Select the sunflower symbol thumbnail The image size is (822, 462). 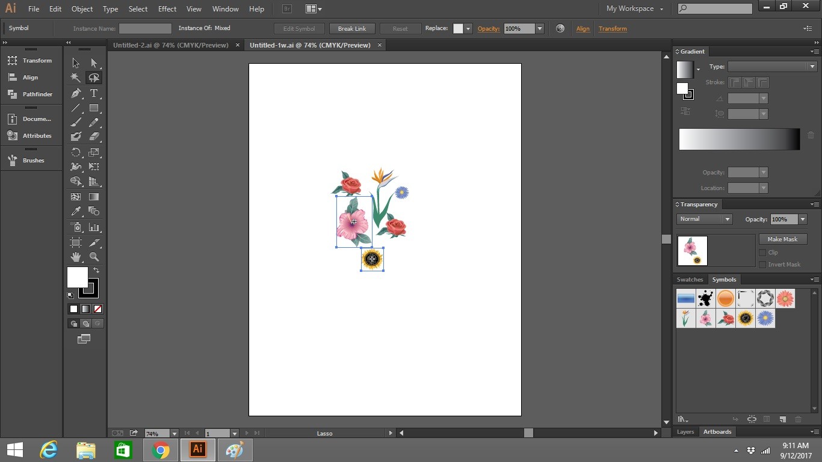746,319
